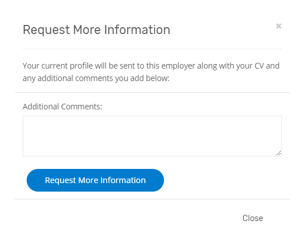Submit with the blue Request More Information button

[x=95, y=180]
